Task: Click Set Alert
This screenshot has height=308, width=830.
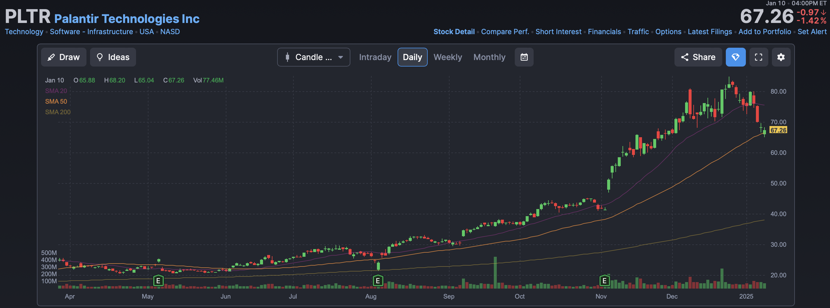Action: click(812, 32)
